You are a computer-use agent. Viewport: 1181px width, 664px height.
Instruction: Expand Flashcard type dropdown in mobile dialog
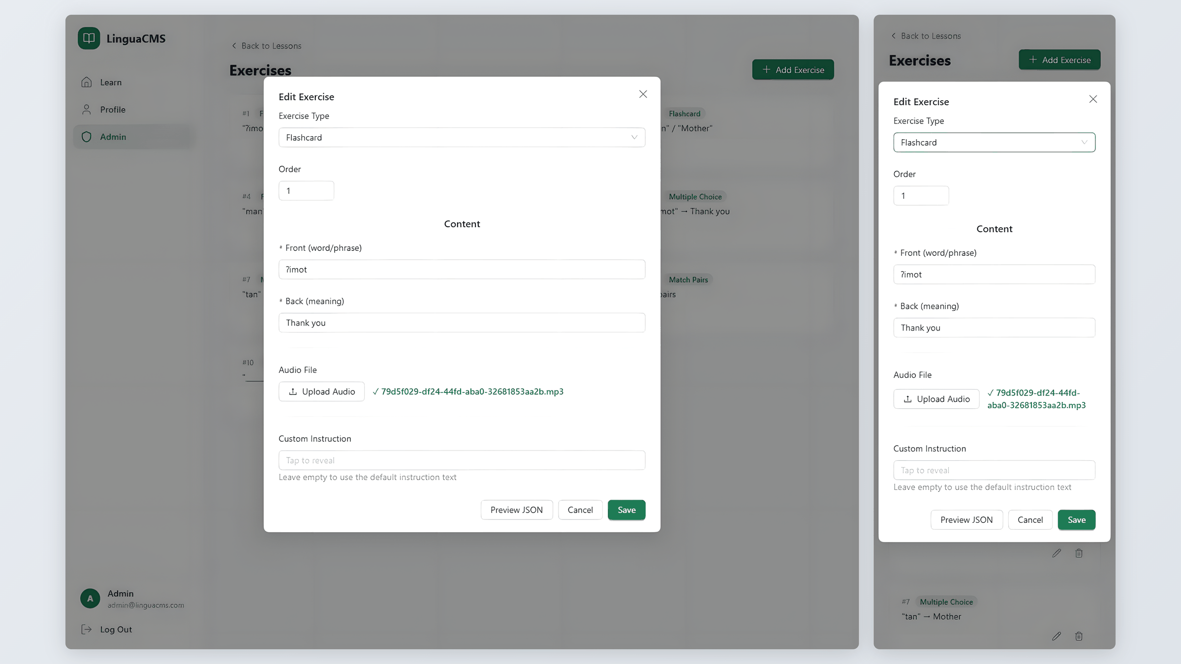(994, 143)
